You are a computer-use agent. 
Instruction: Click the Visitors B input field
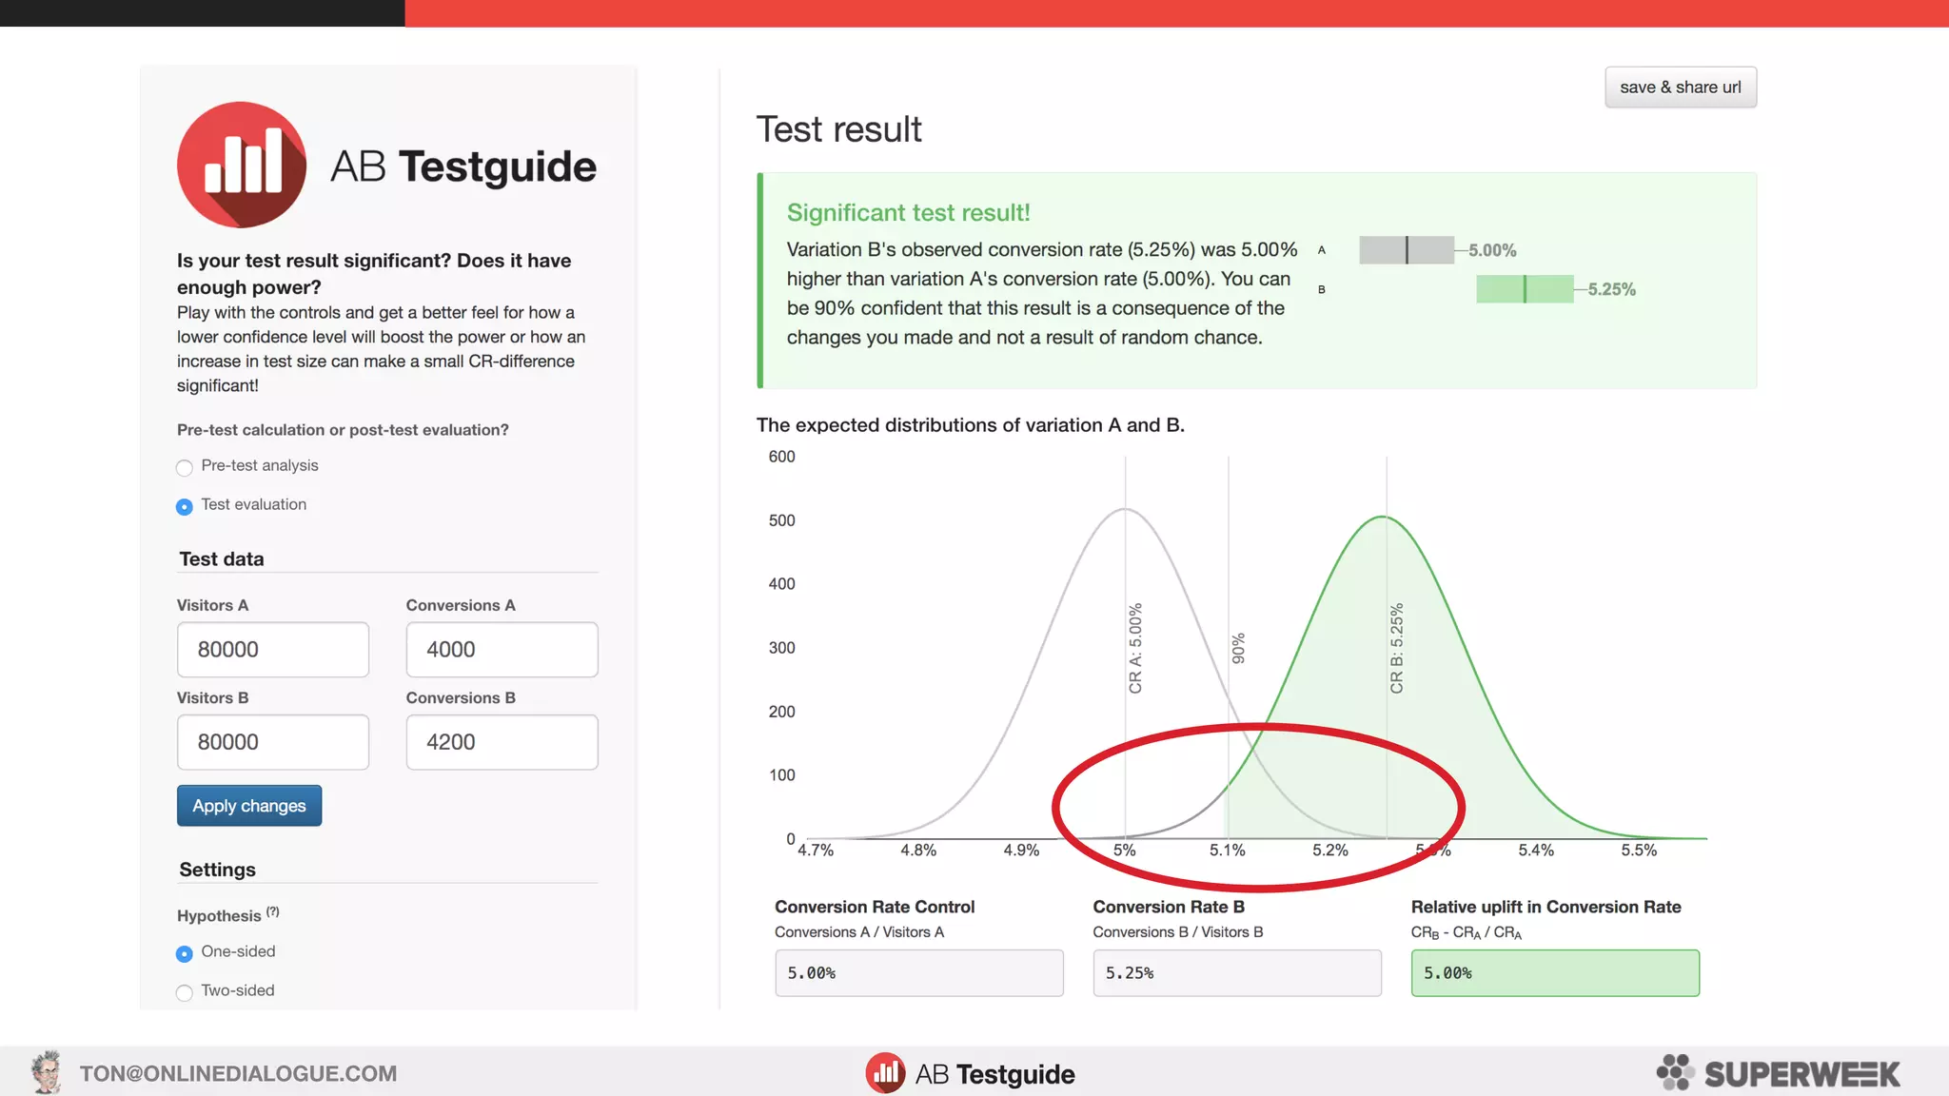[273, 742]
